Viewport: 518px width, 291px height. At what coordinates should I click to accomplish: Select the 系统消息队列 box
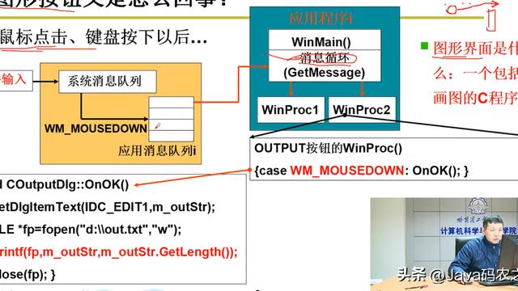[108, 82]
